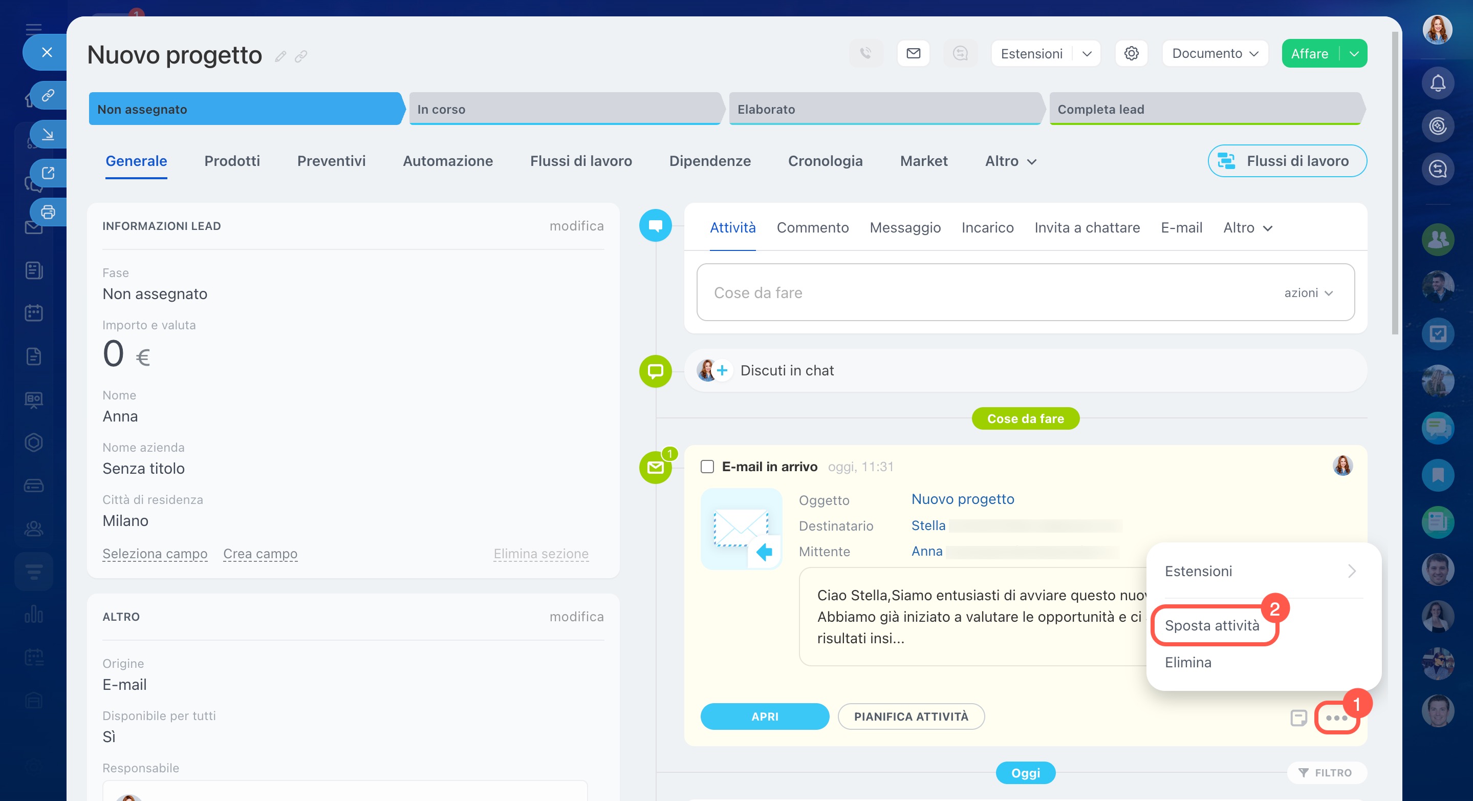
Task: Choose Sposta attività from context menu
Action: (x=1211, y=625)
